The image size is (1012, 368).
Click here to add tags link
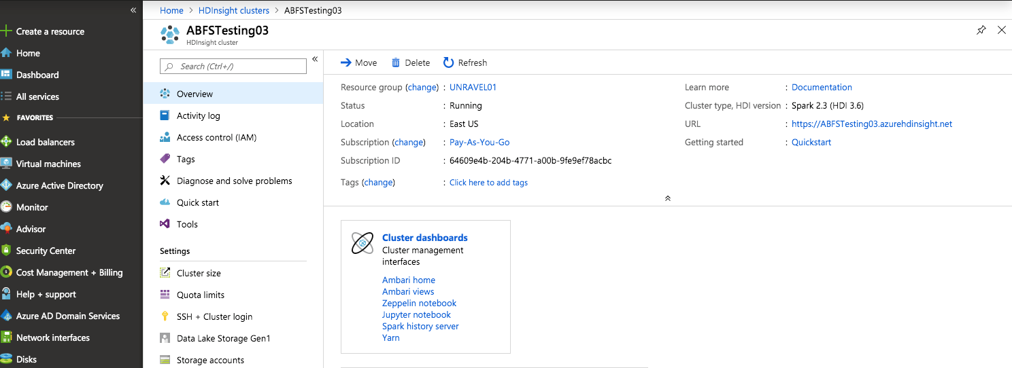click(x=488, y=183)
